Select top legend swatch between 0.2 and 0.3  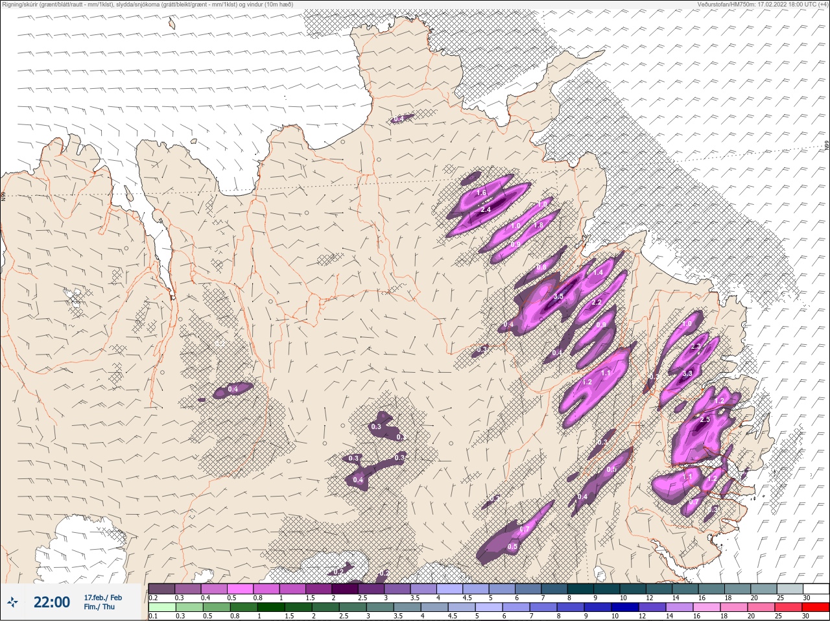pyautogui.click(x=162, y=589)
